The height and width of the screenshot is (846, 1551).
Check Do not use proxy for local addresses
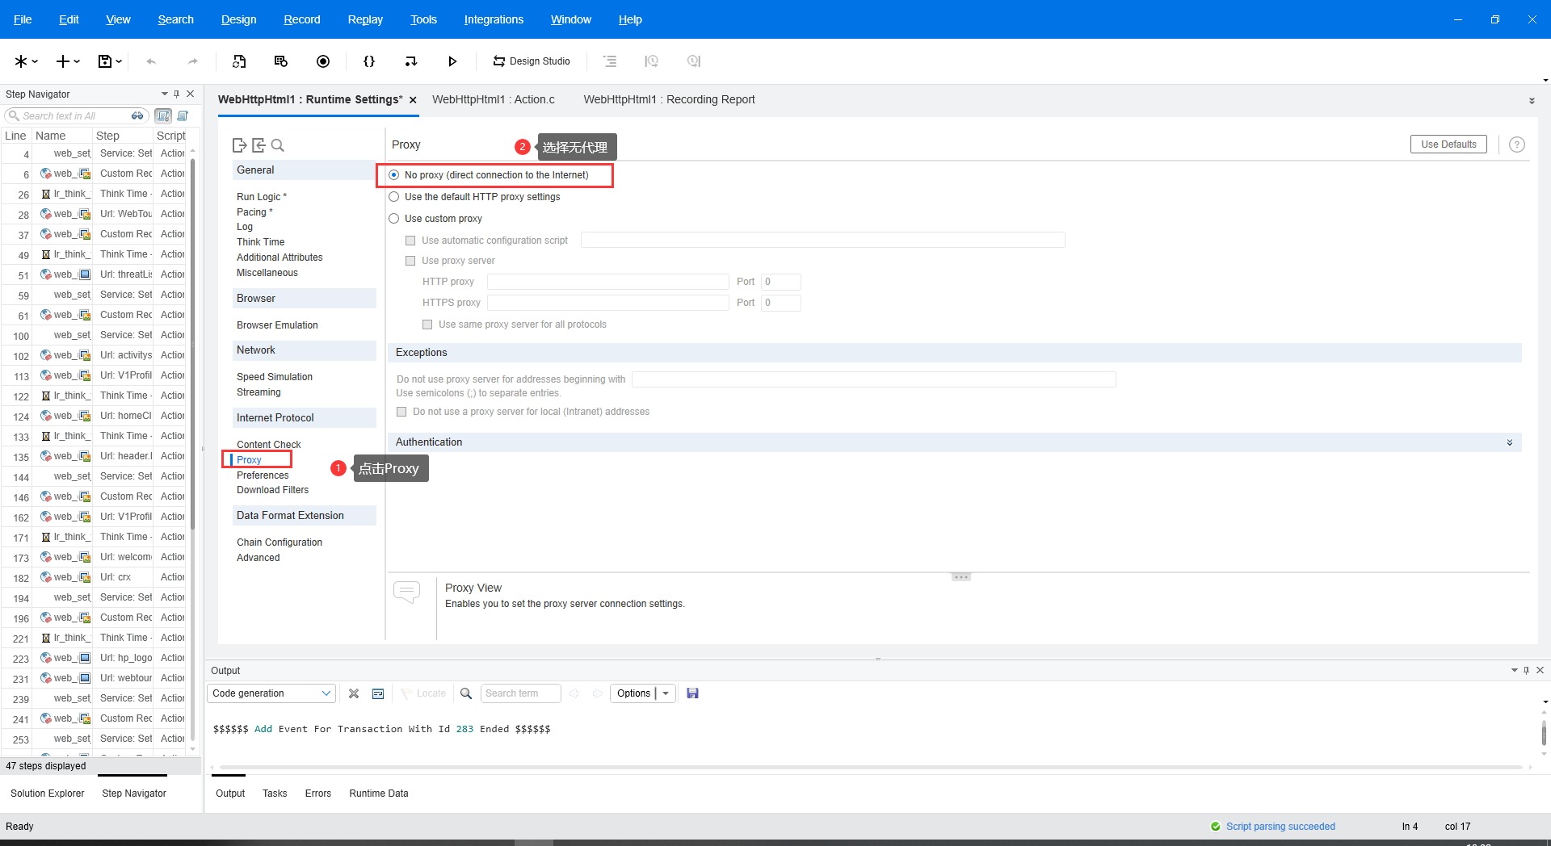point(401,412)
